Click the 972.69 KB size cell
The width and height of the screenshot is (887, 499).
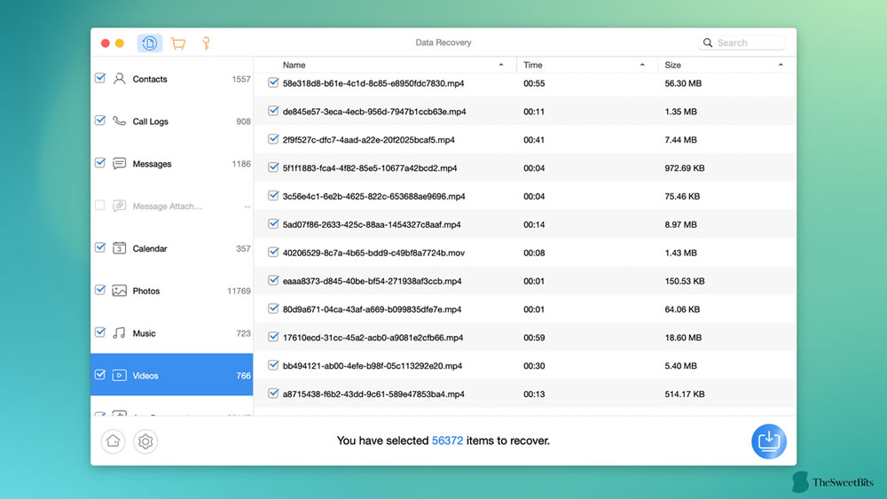coord(685,168)
